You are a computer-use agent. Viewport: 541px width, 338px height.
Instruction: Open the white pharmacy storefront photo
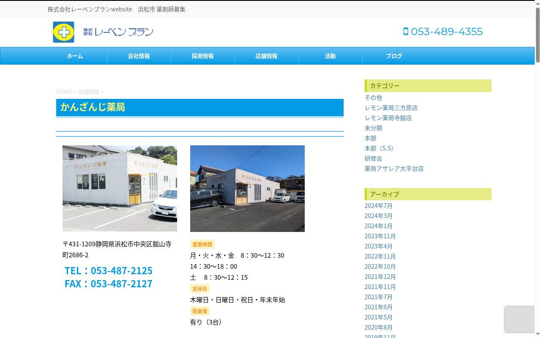[x=120, y=188]
